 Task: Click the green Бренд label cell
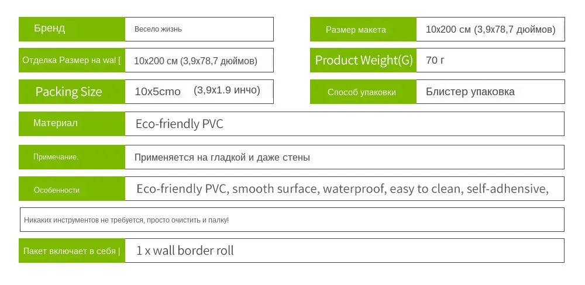[71, 29]
